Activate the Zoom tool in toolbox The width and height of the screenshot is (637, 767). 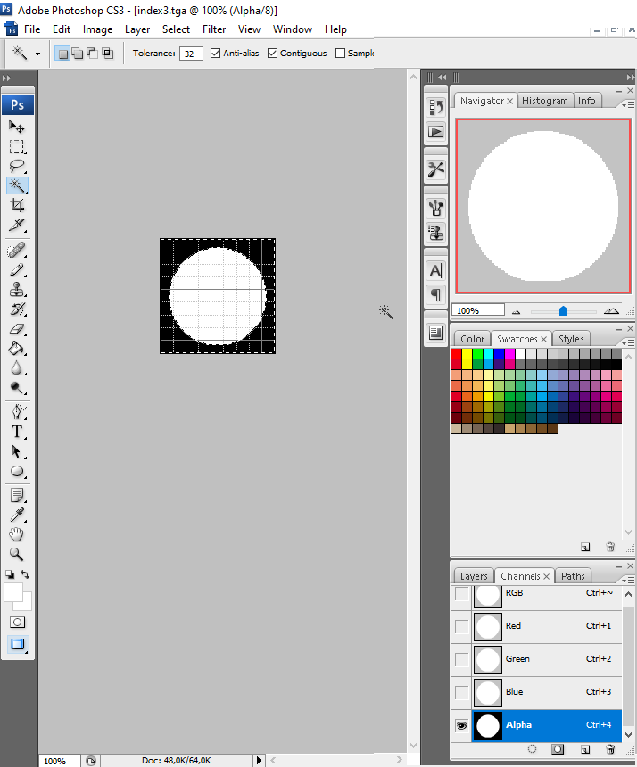[17, 554]
